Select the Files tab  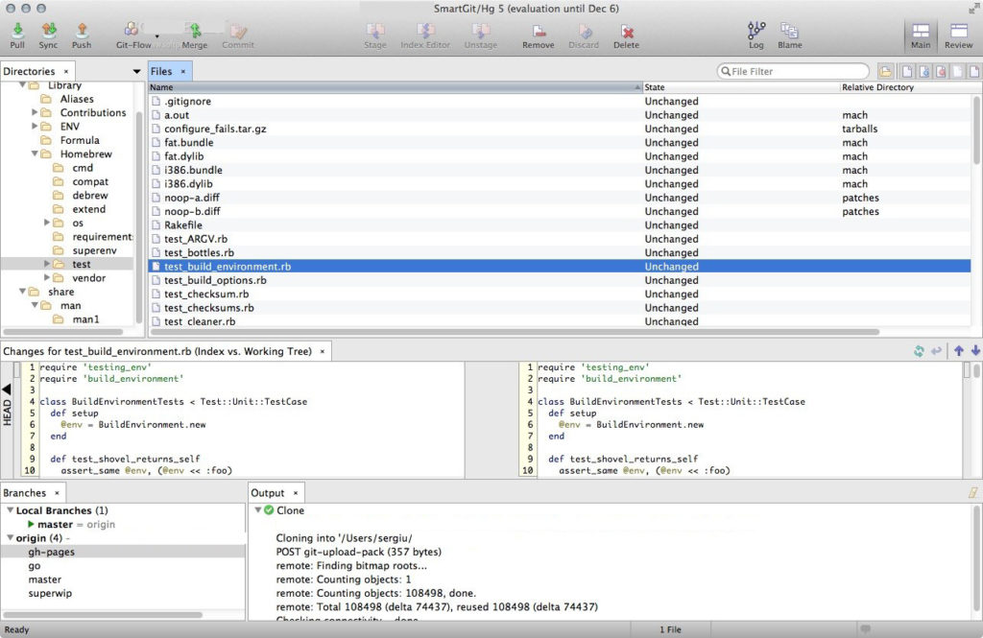coord(161,71)
